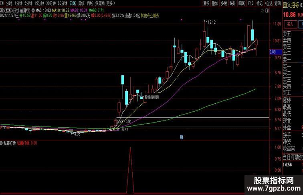
Task: Click the MA20: 10.24 value
Action: click(x=79, y=10)
